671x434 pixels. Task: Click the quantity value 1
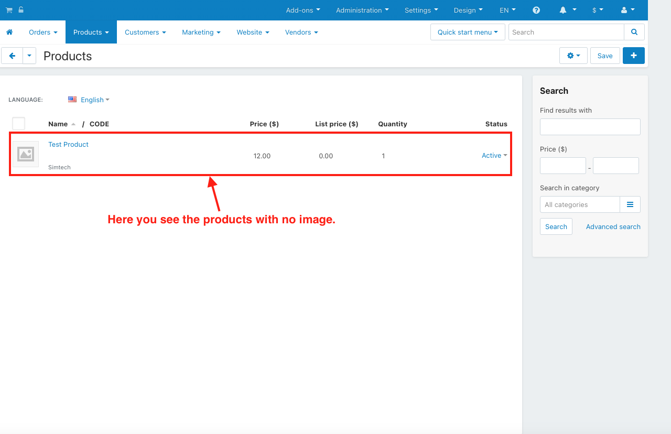coord(383,156)
